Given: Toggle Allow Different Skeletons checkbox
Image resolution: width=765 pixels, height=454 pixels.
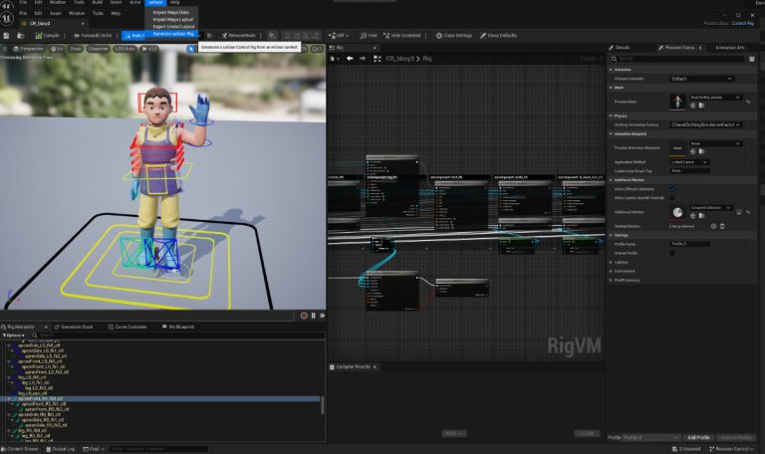Looking at the screenshot, I should click(x=672, y=188).
